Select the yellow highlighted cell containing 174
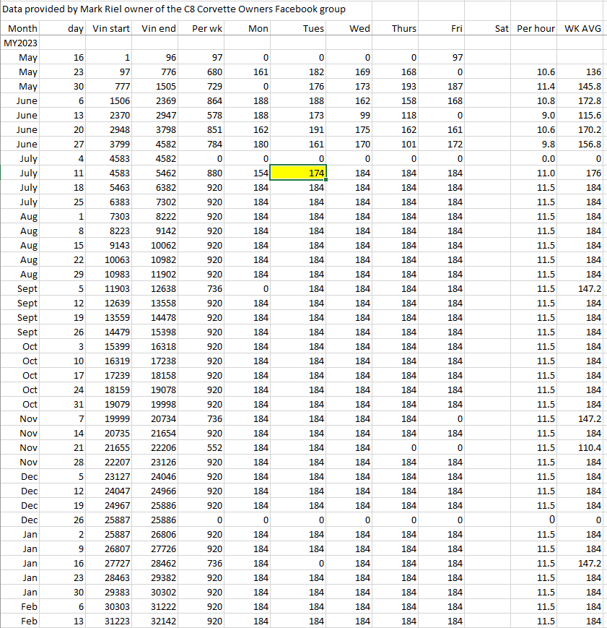 [299, 173]
